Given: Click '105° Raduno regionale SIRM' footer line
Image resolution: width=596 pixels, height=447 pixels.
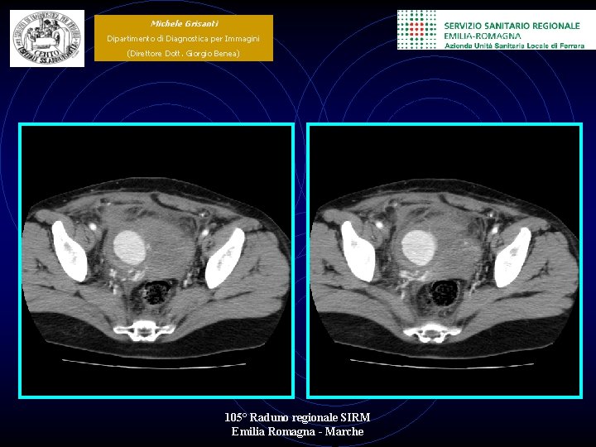Looking at the screenshot, I should click(x=297, y=417).
